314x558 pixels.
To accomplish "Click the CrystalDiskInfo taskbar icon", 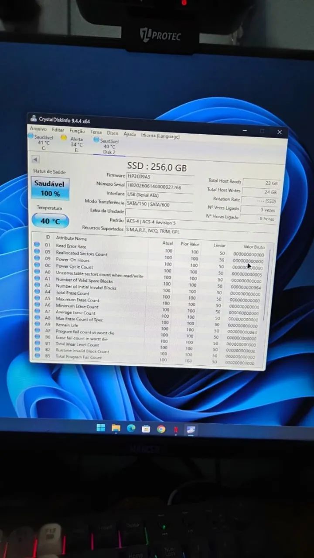I will pyautogui.click(x=191, y=430).
